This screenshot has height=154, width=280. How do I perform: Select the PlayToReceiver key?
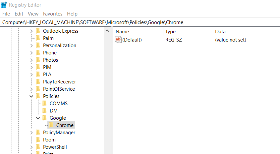point(59,82)
